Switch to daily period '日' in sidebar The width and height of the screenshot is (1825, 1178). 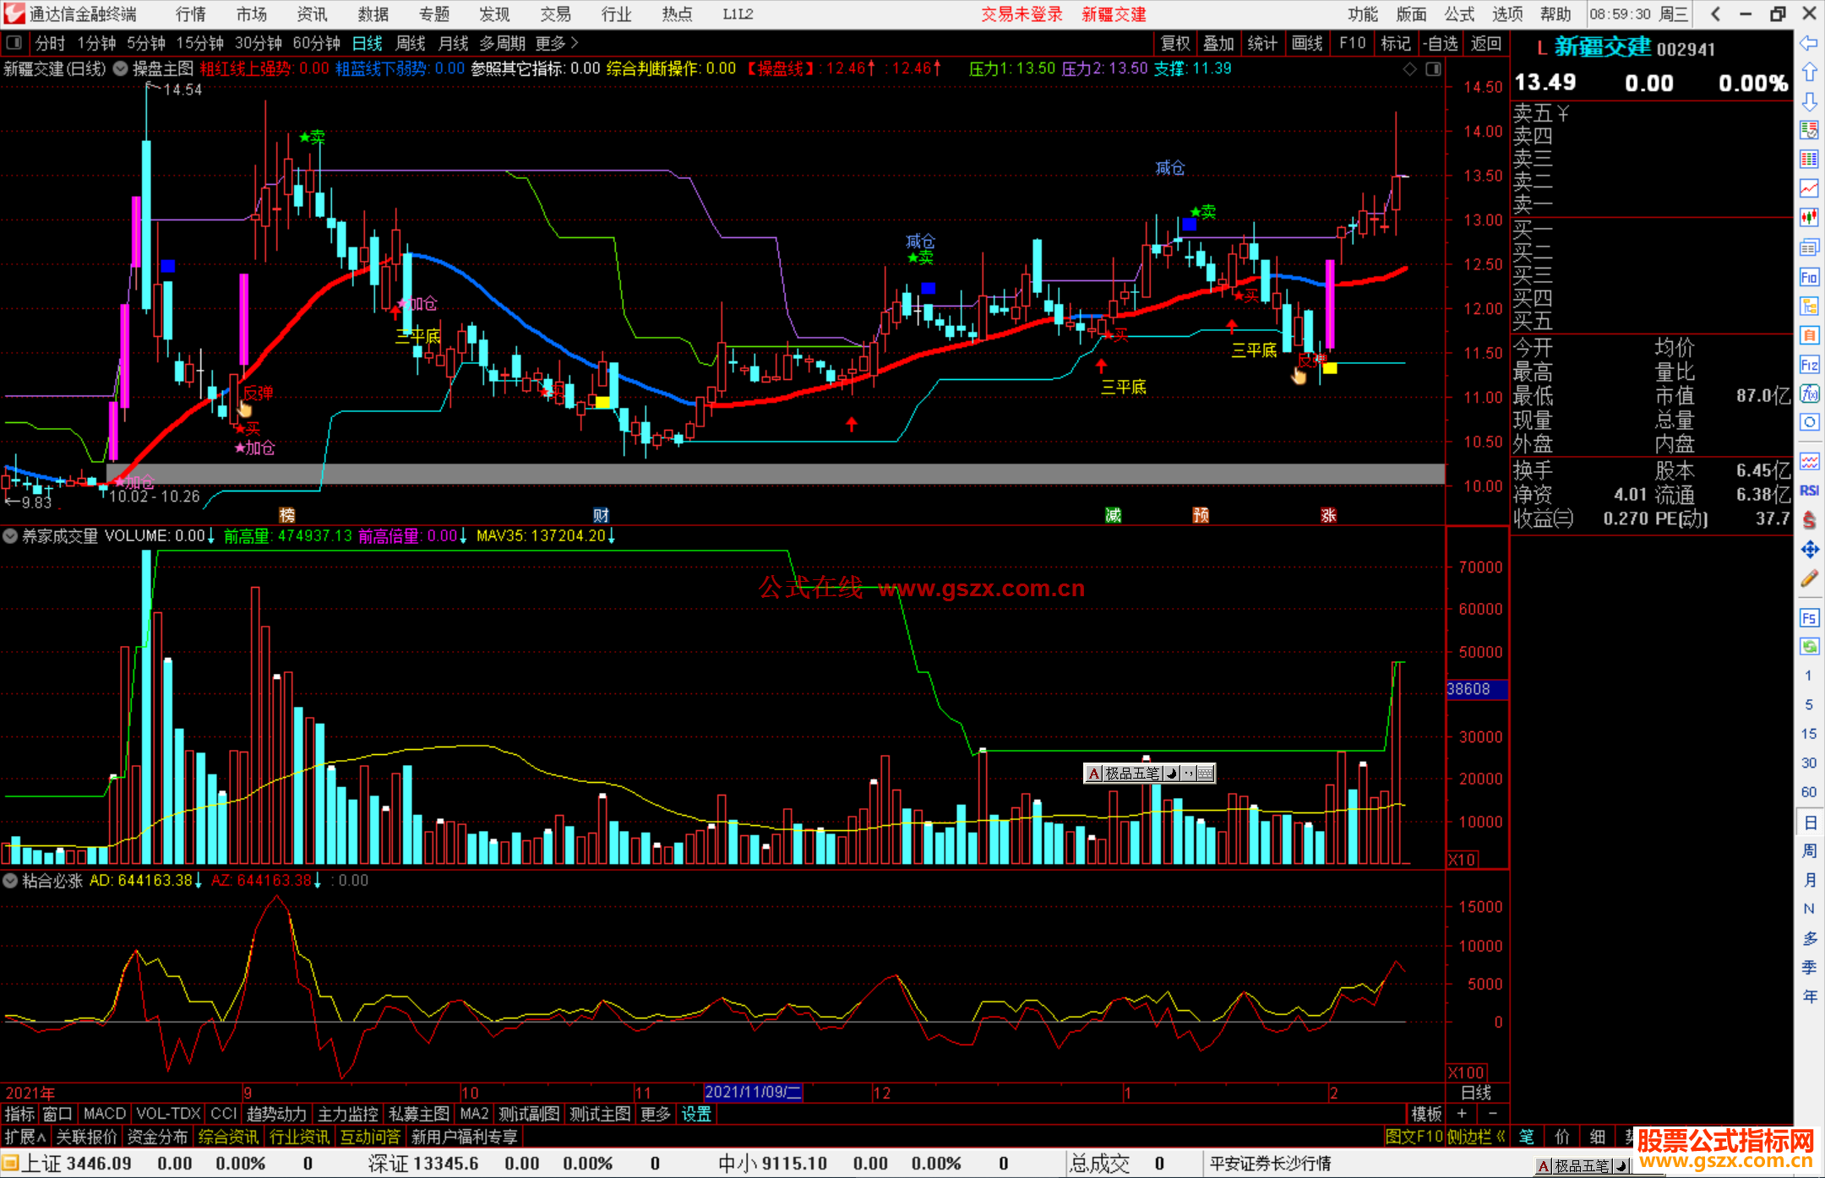click(1809, 822)
